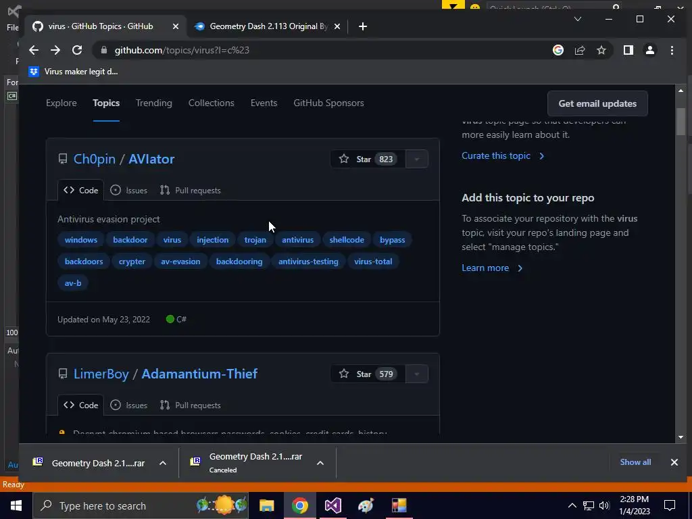Open the tab search chevron

pos(578,19)
